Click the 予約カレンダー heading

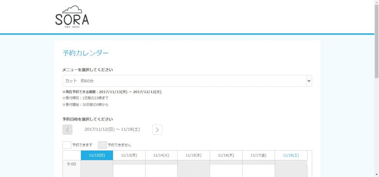(85, 53)
